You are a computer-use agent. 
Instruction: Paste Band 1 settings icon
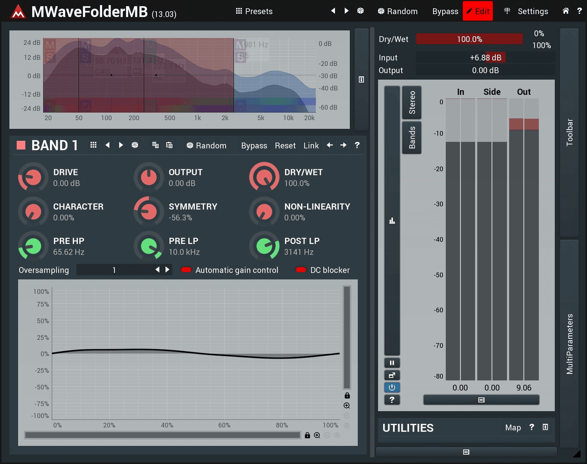pos(169,145)
